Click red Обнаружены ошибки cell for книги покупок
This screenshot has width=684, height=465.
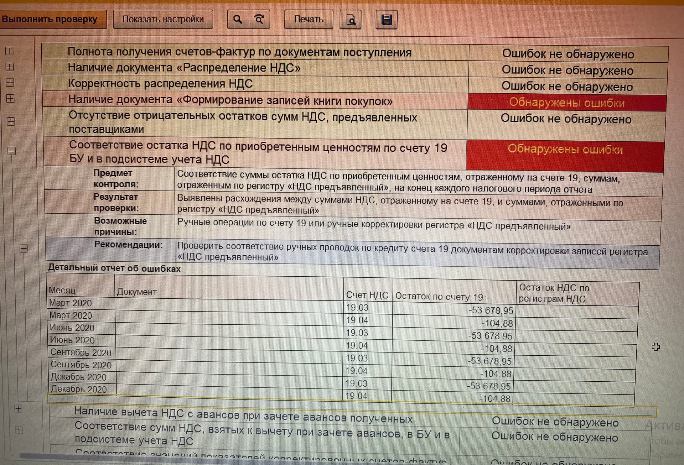566,103
